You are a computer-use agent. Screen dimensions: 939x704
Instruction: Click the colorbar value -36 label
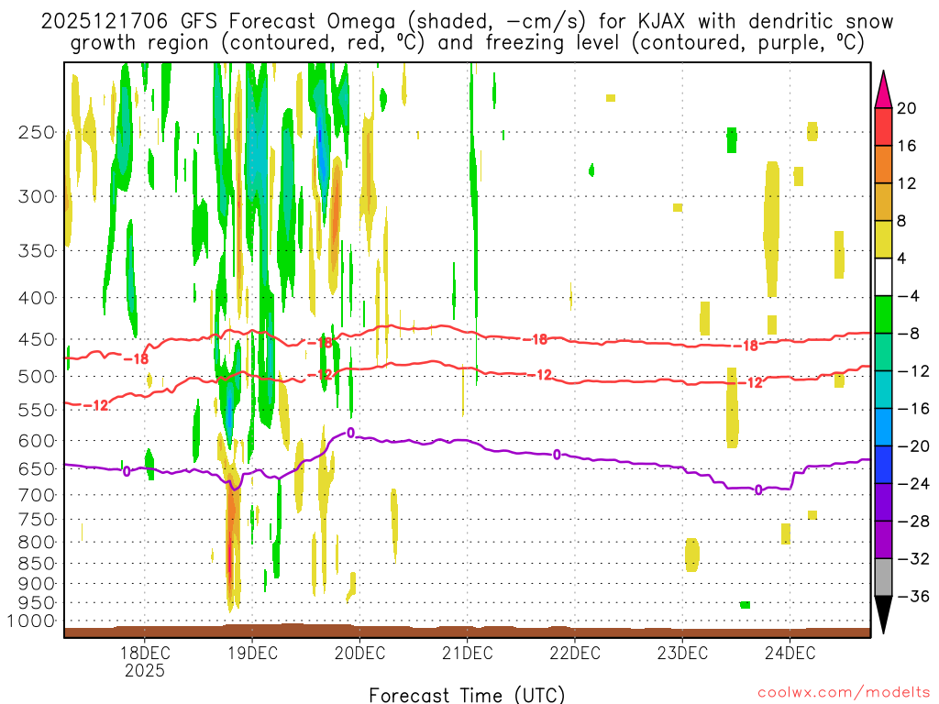914,596
